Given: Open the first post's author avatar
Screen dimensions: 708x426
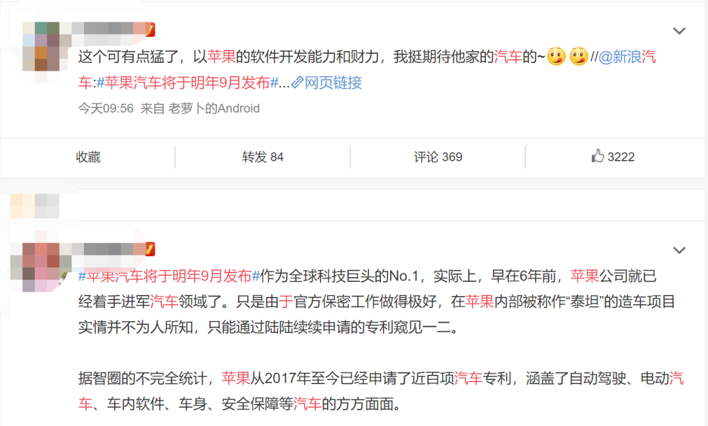Looking at the screenshot, I should [x=41, y=47].
